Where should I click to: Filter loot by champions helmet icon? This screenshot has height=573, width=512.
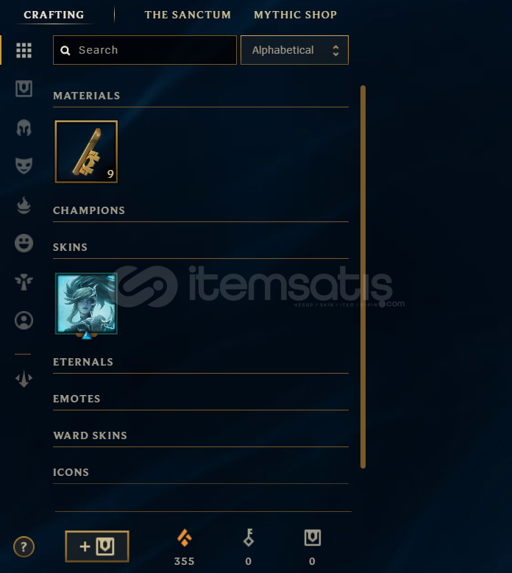coord(24,128)
